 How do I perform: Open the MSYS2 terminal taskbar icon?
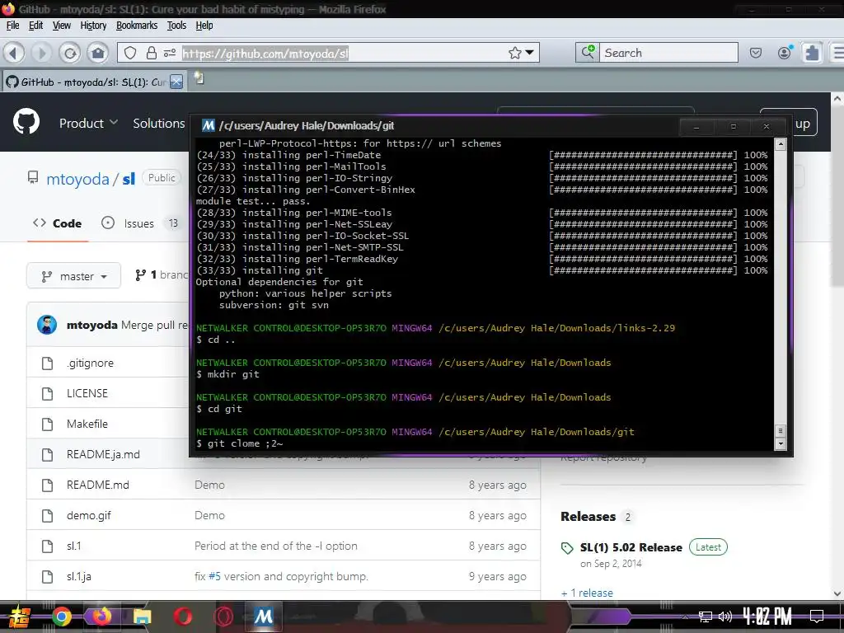click(x=263, y=616)
